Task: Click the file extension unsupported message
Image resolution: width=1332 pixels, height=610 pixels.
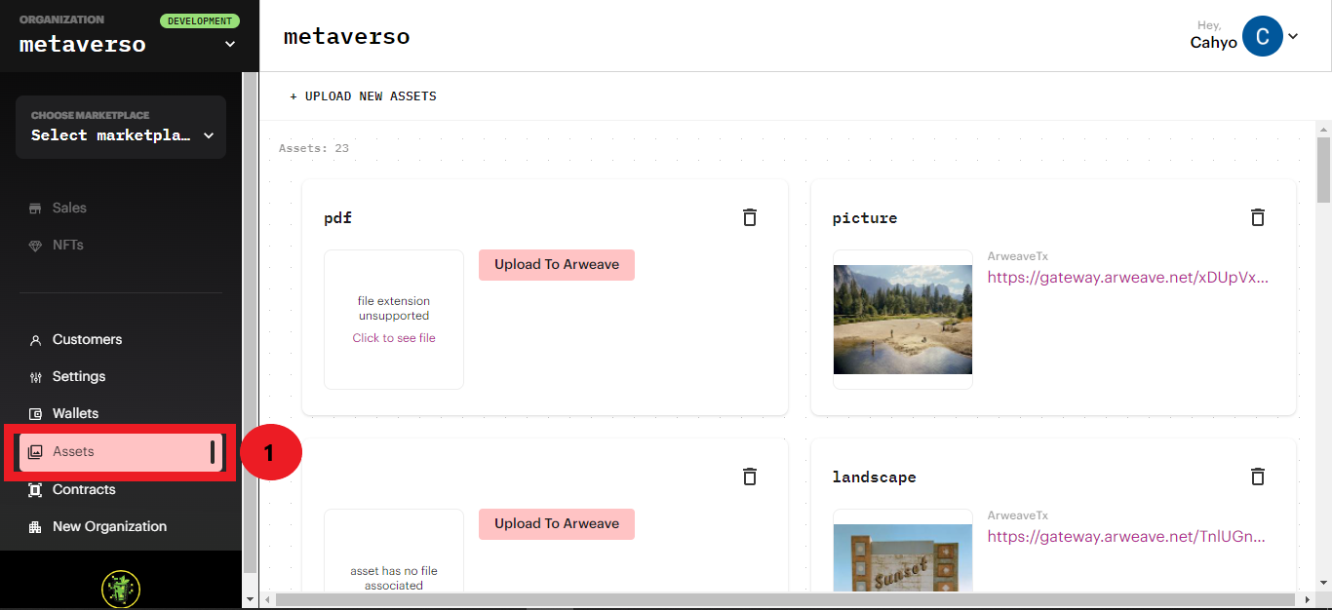Action: pos(394,308)
